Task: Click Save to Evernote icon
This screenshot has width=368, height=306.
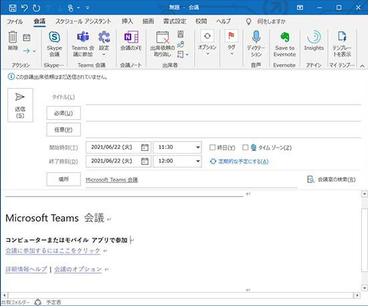Action: click(284, 44)
